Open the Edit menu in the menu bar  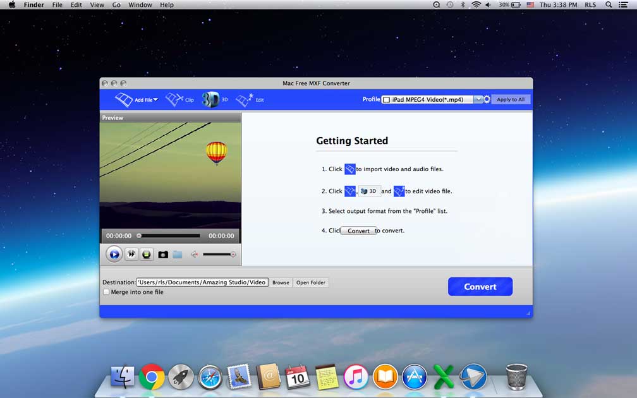(76, 5)
